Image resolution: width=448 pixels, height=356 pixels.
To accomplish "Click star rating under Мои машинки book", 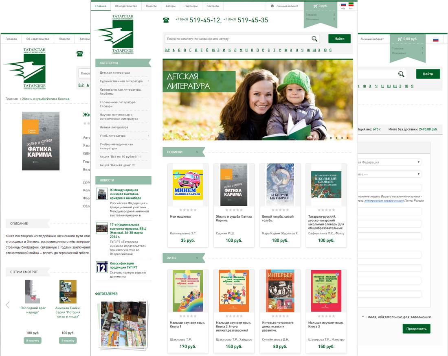I will [x=188, y=210].
